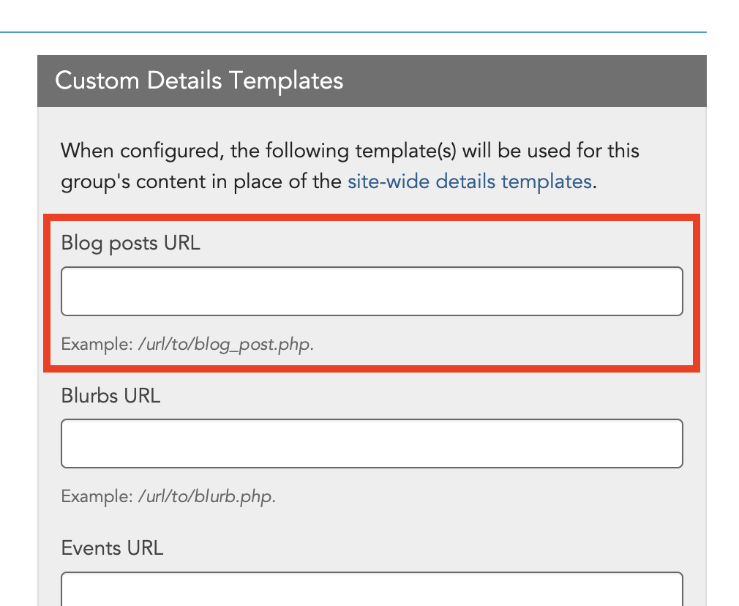This screenshot has width=739, height=606.
Task: Click 'Example:' under the Blog posts field
Action: coord(97,344)
